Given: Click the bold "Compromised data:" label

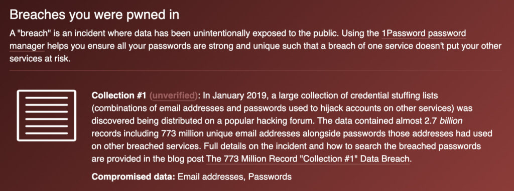Looking at the screenshot, I should coord(134,177).
